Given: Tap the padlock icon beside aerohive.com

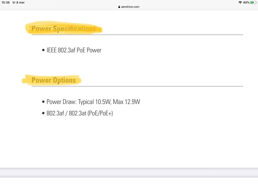Looking at the screenshot, I should [x=119, y=7].
